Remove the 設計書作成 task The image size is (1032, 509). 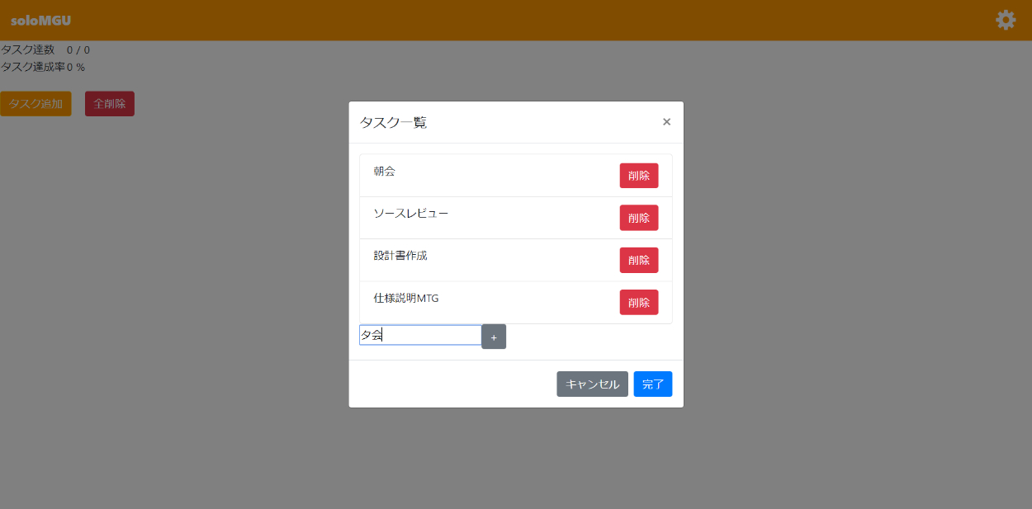click(638, 260)
